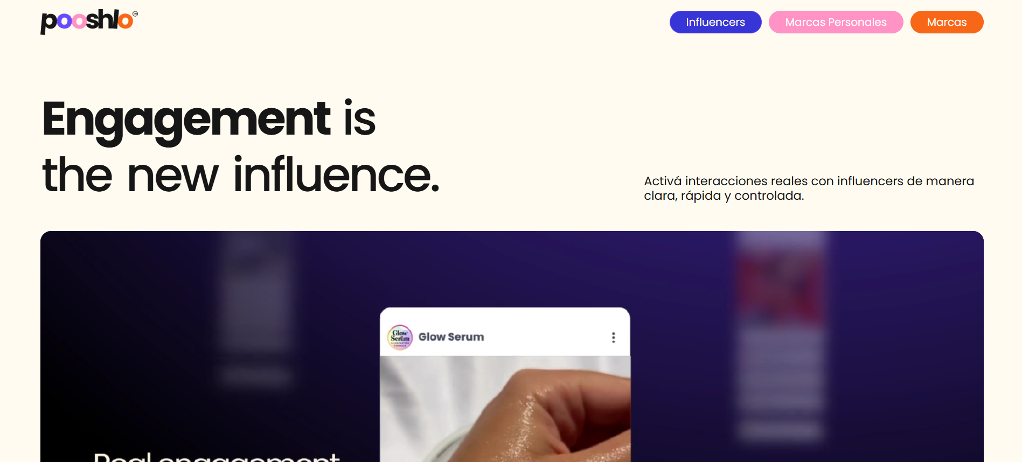Open the Influencers section

point(715,22)
